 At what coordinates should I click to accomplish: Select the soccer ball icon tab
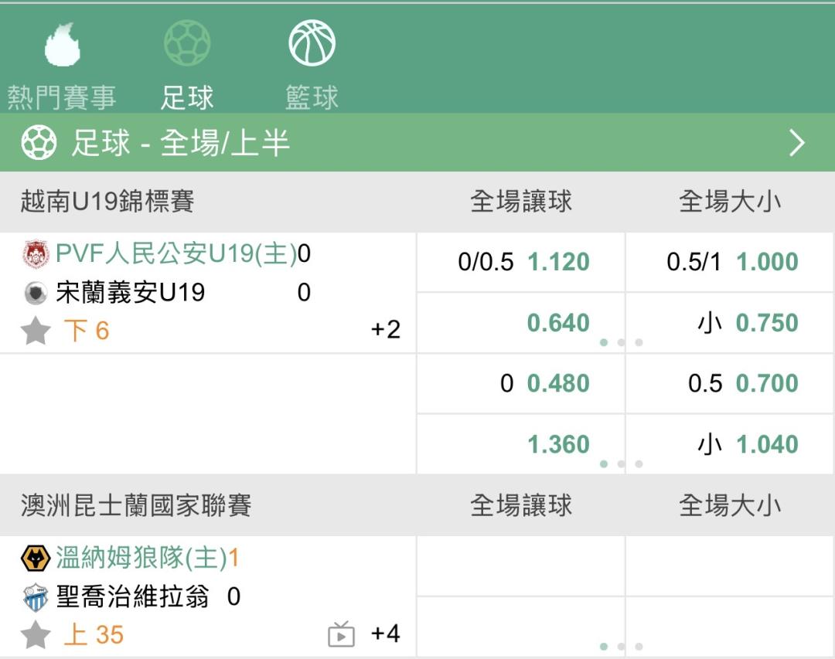187,43
